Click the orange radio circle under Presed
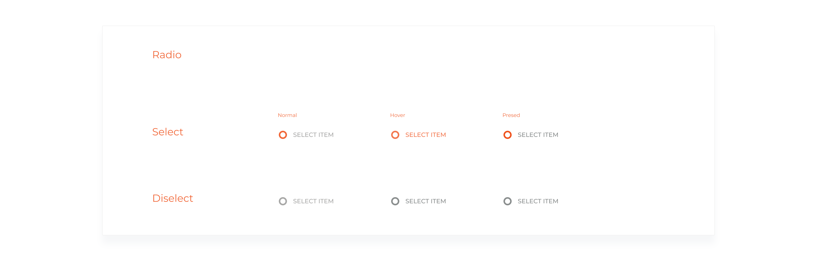Screen dimensions: 817x261 point(507,135)
